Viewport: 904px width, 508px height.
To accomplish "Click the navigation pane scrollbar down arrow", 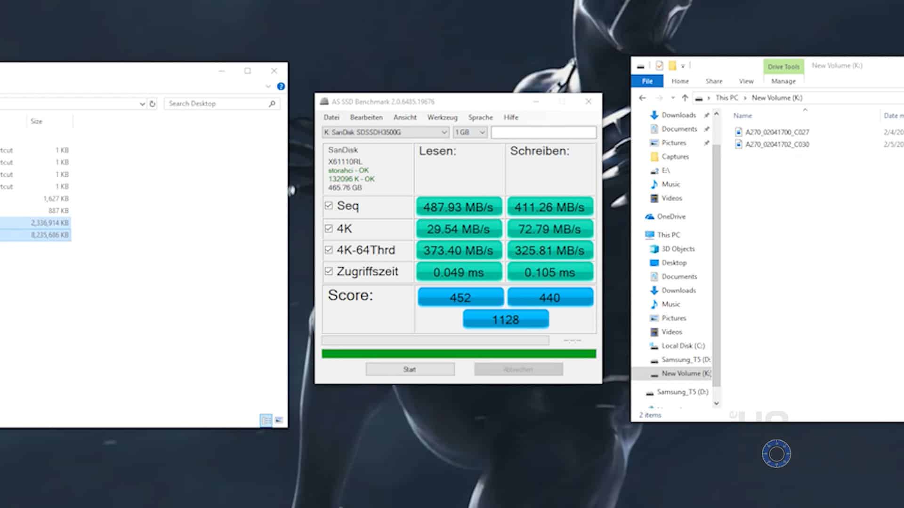I will (716, 403).
